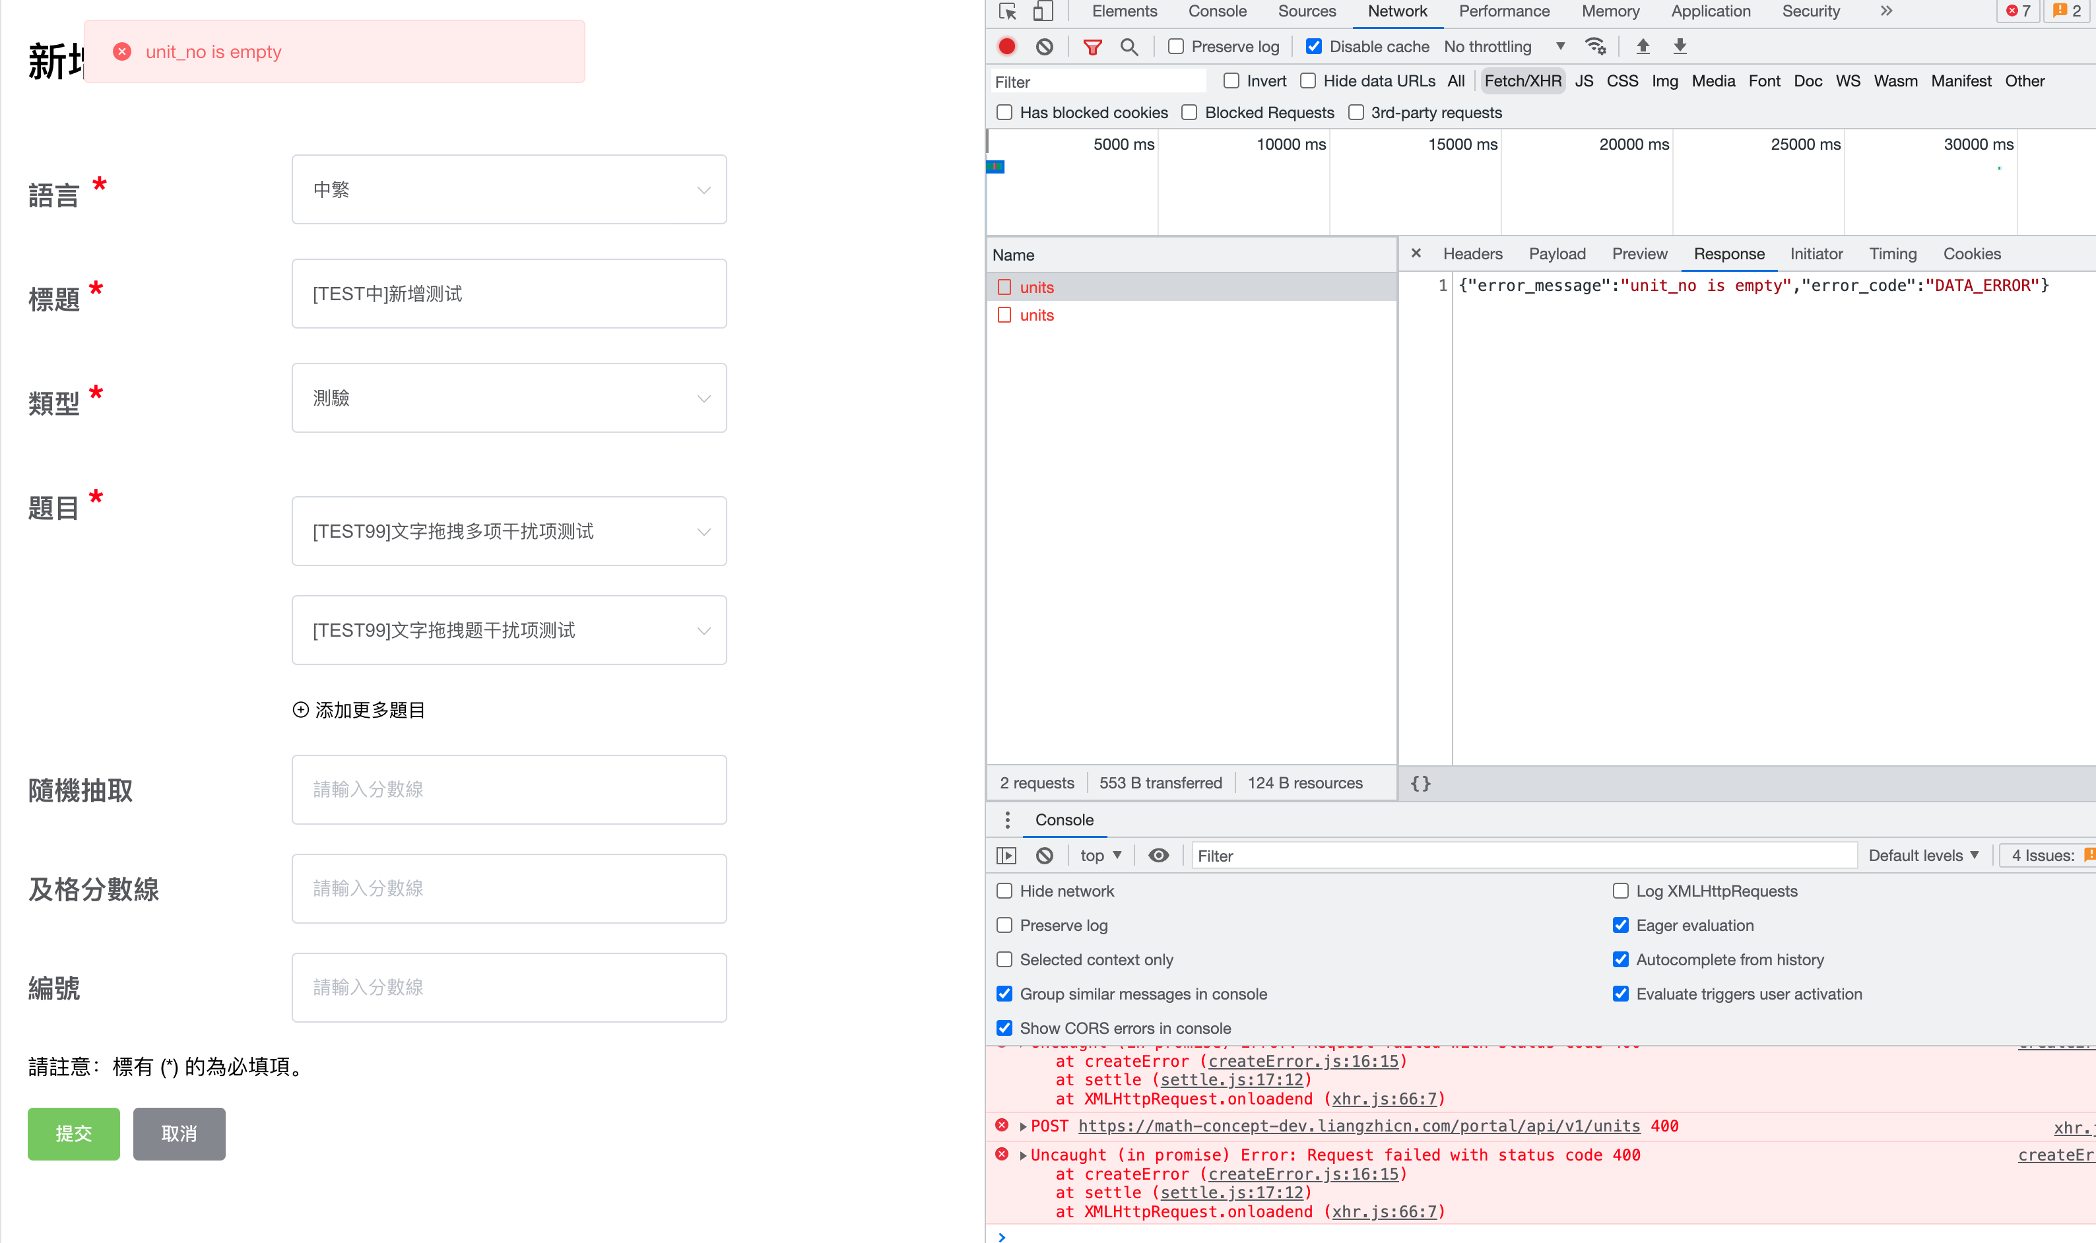This screenshot has width=2096, height=1243.
Task: Toggle the network filter funnel icon
Action: (x=1092, y=47)
